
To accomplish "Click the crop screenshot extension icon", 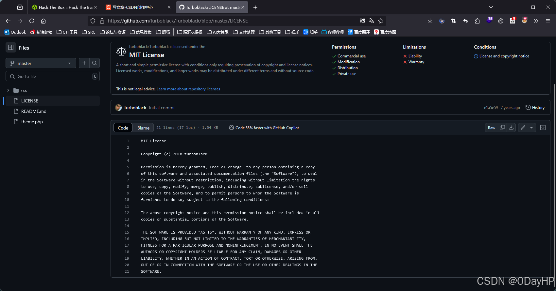I will click(454, 21).
